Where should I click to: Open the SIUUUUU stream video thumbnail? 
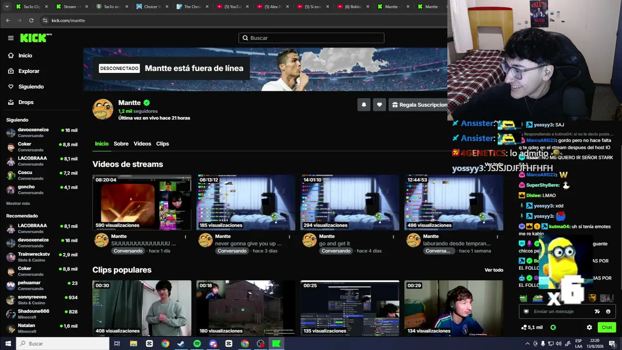point(142,203)
